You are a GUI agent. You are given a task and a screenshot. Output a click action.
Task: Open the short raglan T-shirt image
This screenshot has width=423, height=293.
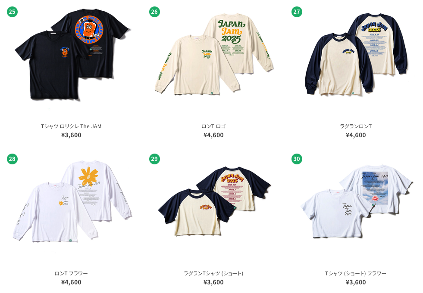coord(214,201)
